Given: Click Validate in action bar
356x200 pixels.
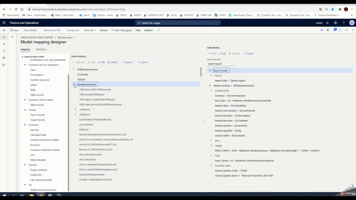Looking at the screenshot, I should tap(103, 30).
